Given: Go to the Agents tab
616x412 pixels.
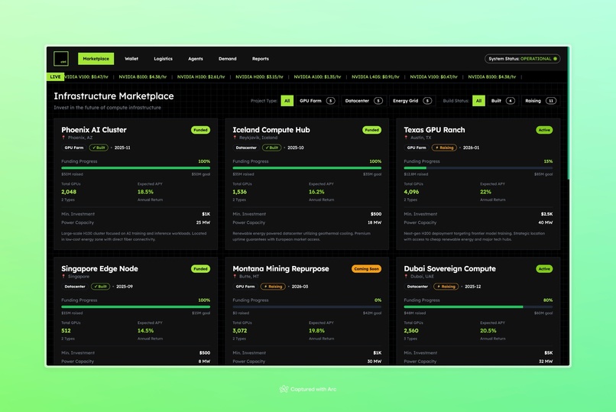Looking at the screenshot, I should click(195, 59).
